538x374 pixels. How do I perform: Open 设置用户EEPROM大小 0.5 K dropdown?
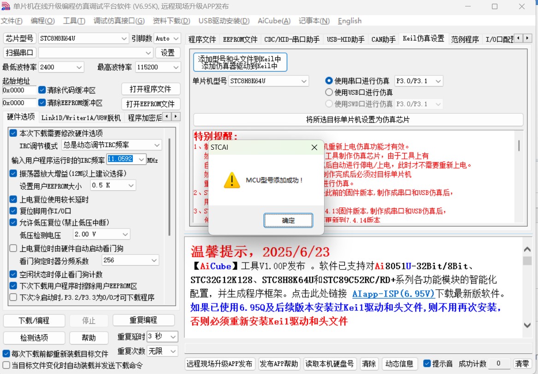[113, 186]
